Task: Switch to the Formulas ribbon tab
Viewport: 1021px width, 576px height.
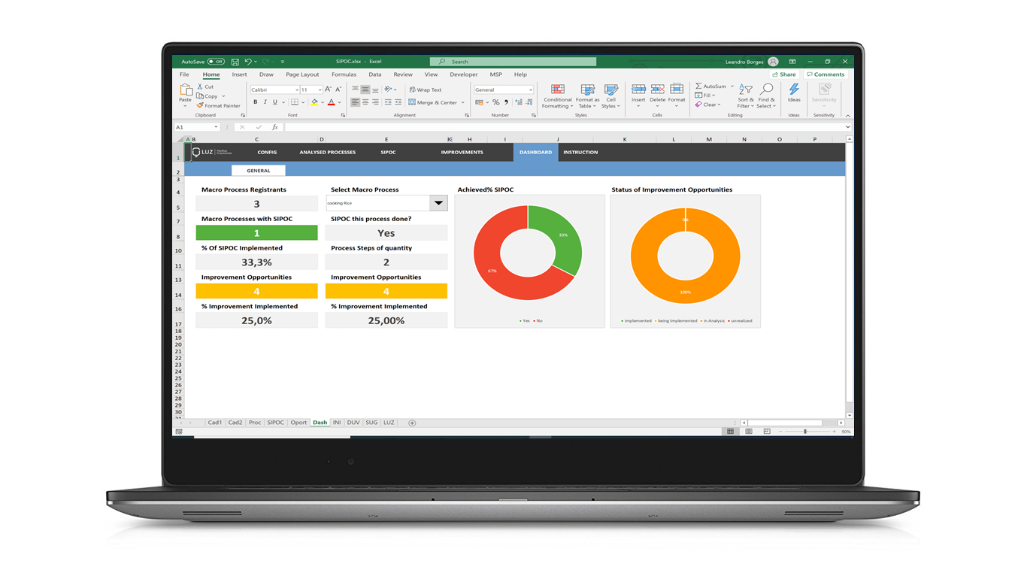Action: [344, 74]
